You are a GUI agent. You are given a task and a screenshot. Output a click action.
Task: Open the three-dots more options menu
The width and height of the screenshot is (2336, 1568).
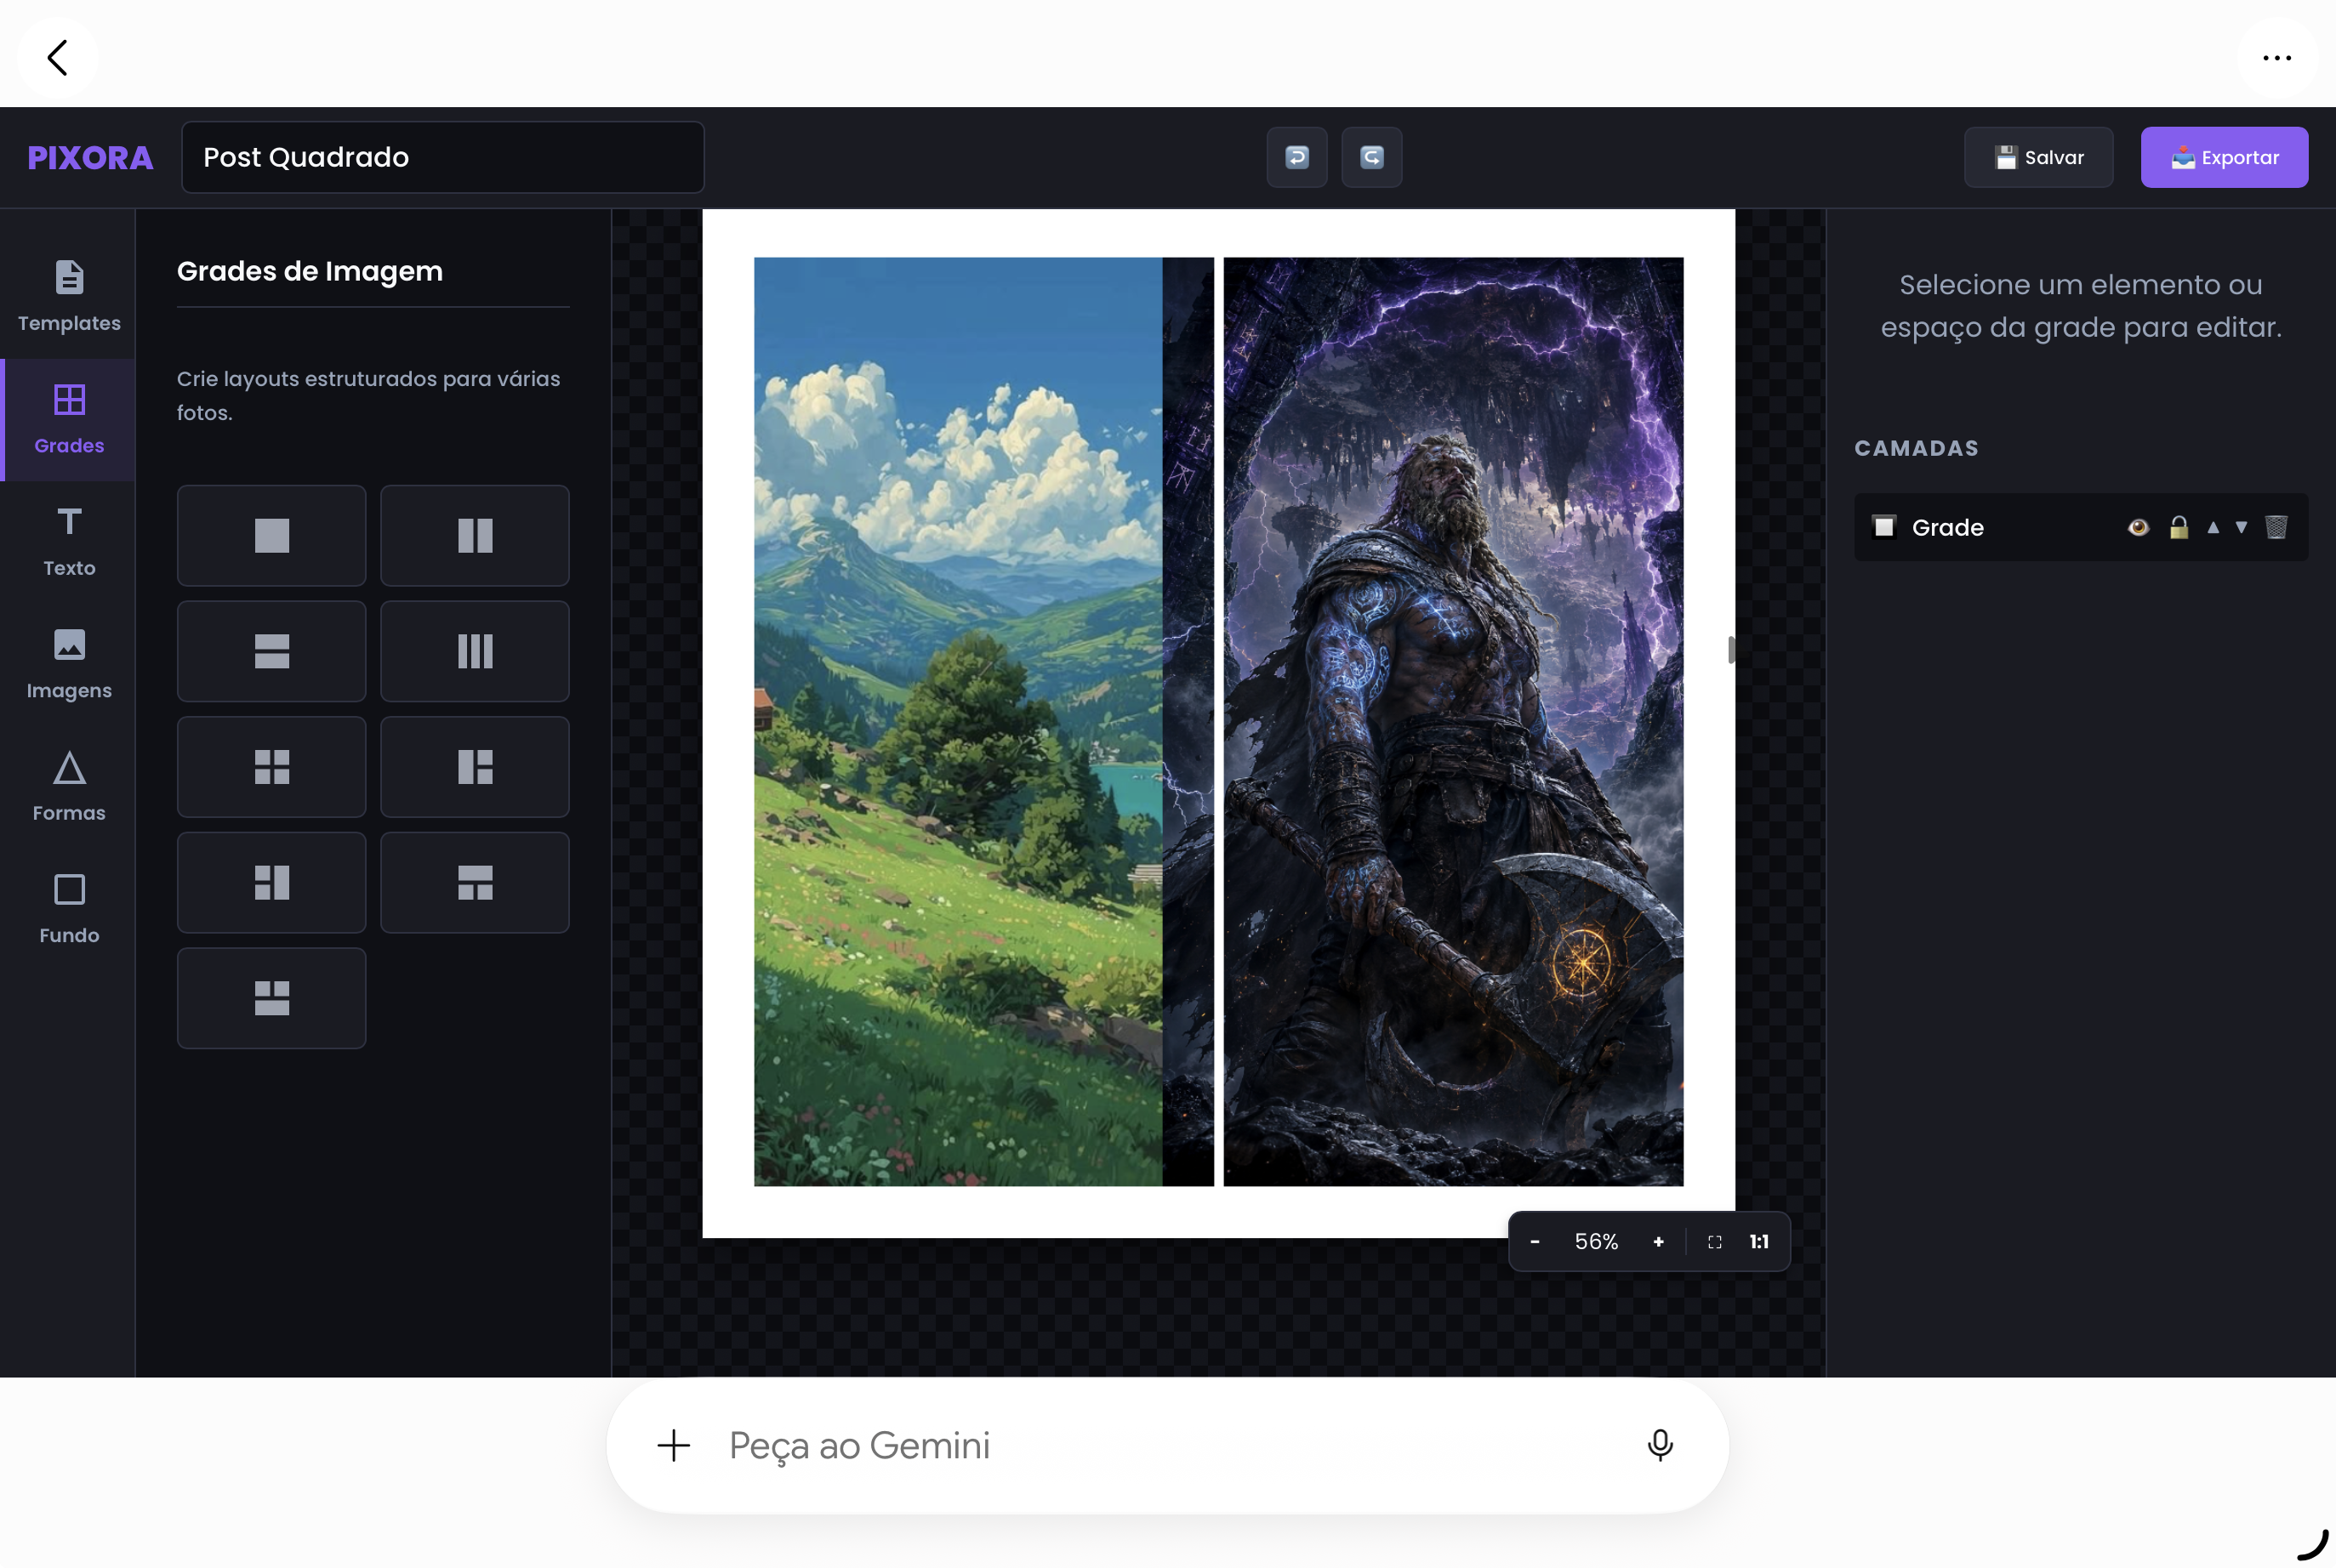2277,57
